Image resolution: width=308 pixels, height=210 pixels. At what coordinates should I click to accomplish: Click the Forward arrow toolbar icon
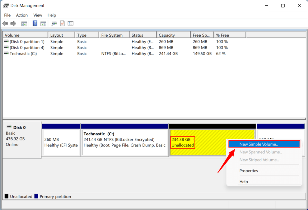pos(13,24)
